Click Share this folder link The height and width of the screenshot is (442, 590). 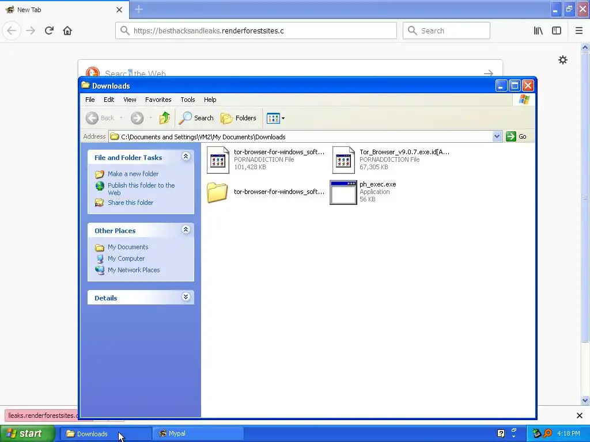tap(131, 203)
